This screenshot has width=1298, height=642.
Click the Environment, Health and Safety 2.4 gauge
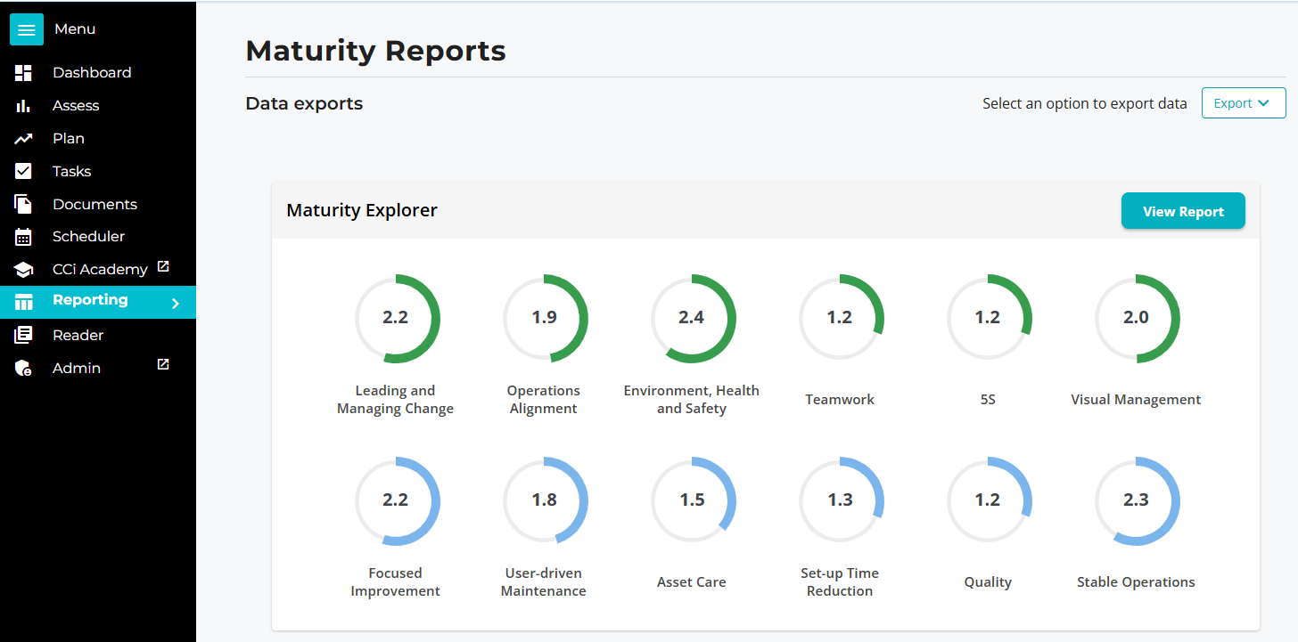click(x=693, y=318)
